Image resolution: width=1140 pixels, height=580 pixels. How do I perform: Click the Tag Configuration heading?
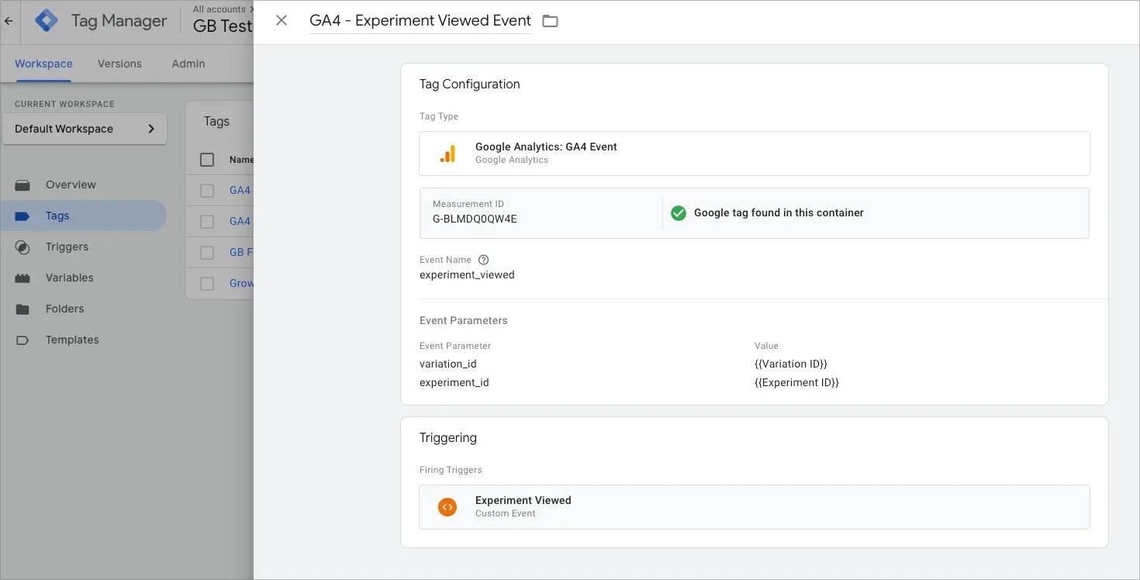point(470,84)
